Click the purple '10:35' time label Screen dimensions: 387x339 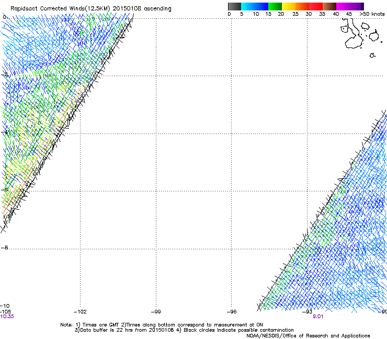(x=7, y=317)
